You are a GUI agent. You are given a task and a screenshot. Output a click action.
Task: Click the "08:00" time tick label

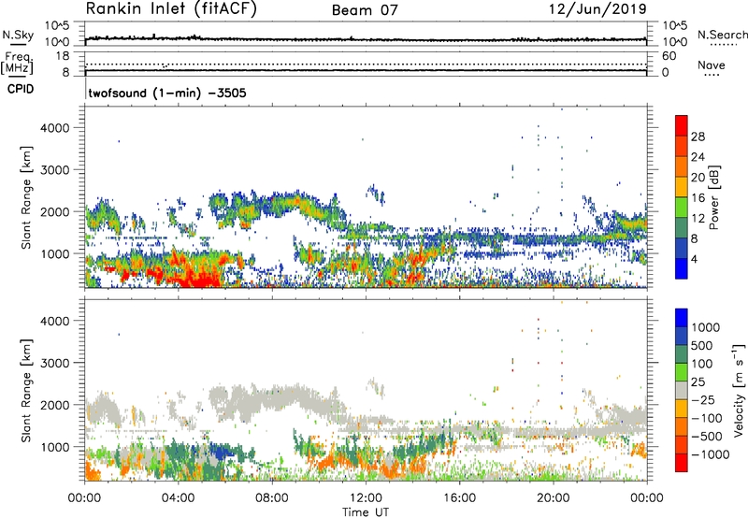coord(272,498)
